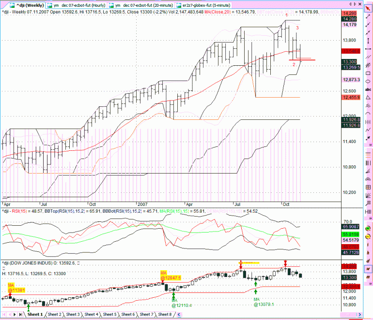Toggle the hourly 'h' interval button
Viewport: 373px width, 320px height.
[368, 253]
